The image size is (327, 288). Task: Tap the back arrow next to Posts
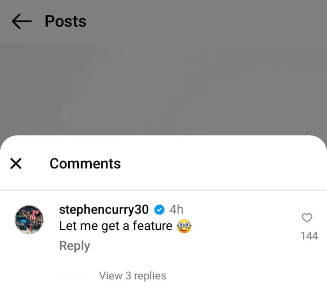coord(21,22)
